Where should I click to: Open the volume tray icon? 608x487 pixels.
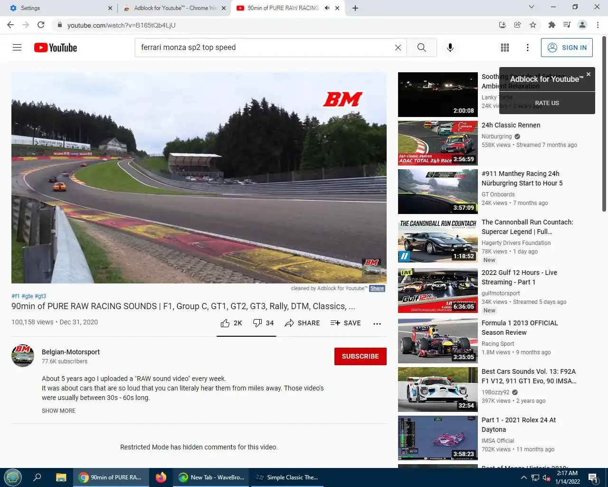[x=546, y=477]
